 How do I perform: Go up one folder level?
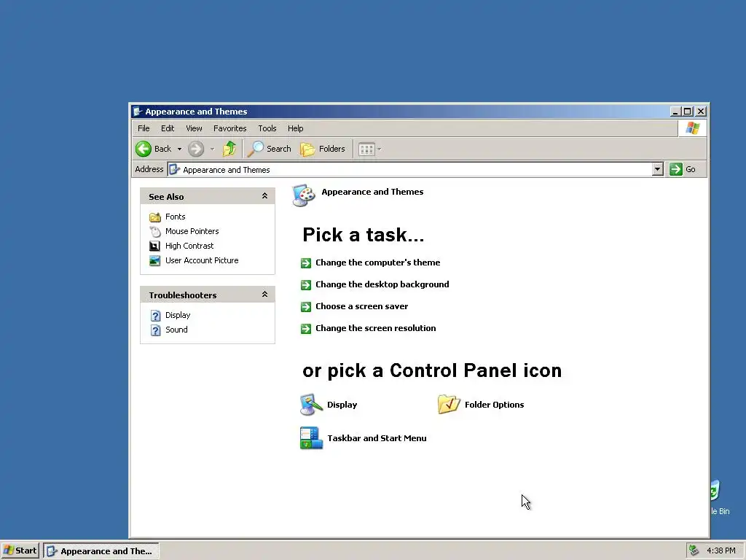pyautogui.click(x=229, y=149)
